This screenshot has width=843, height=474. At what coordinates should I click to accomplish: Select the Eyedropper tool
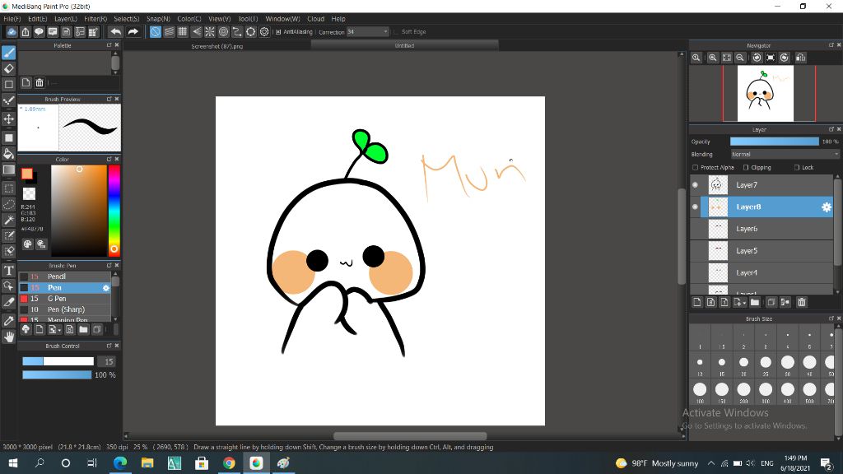point(8,321)
